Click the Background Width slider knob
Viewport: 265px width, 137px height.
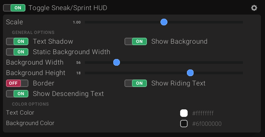pos(117,62)
